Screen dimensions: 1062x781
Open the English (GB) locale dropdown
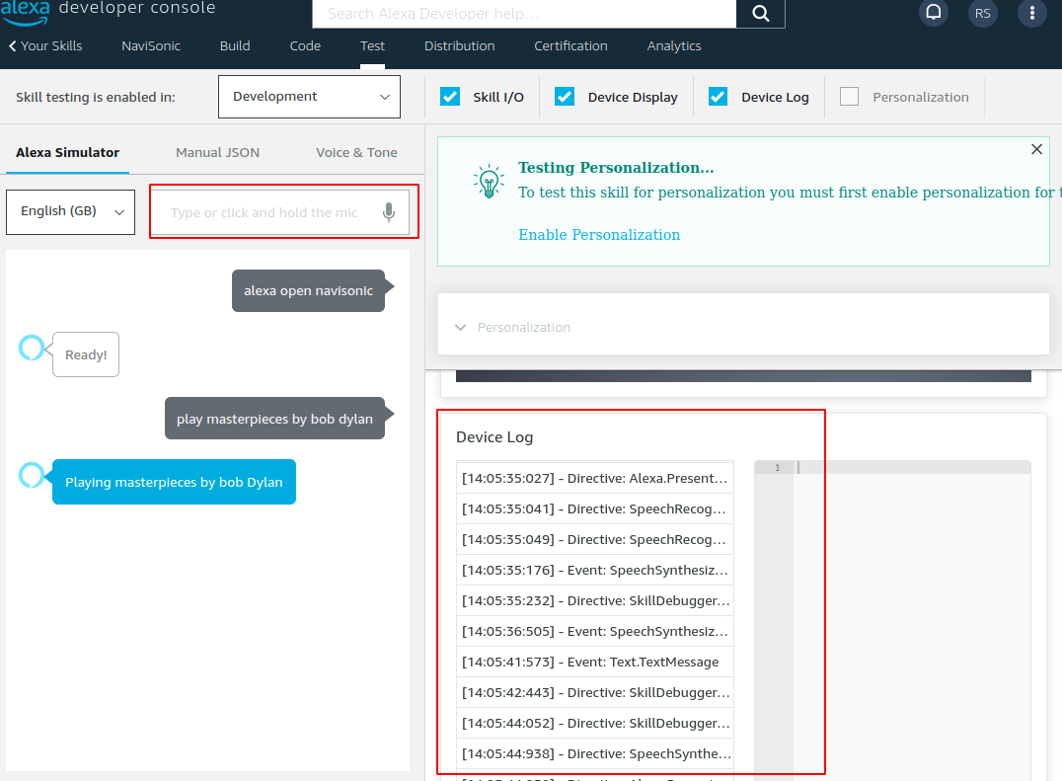coord(70,211)
